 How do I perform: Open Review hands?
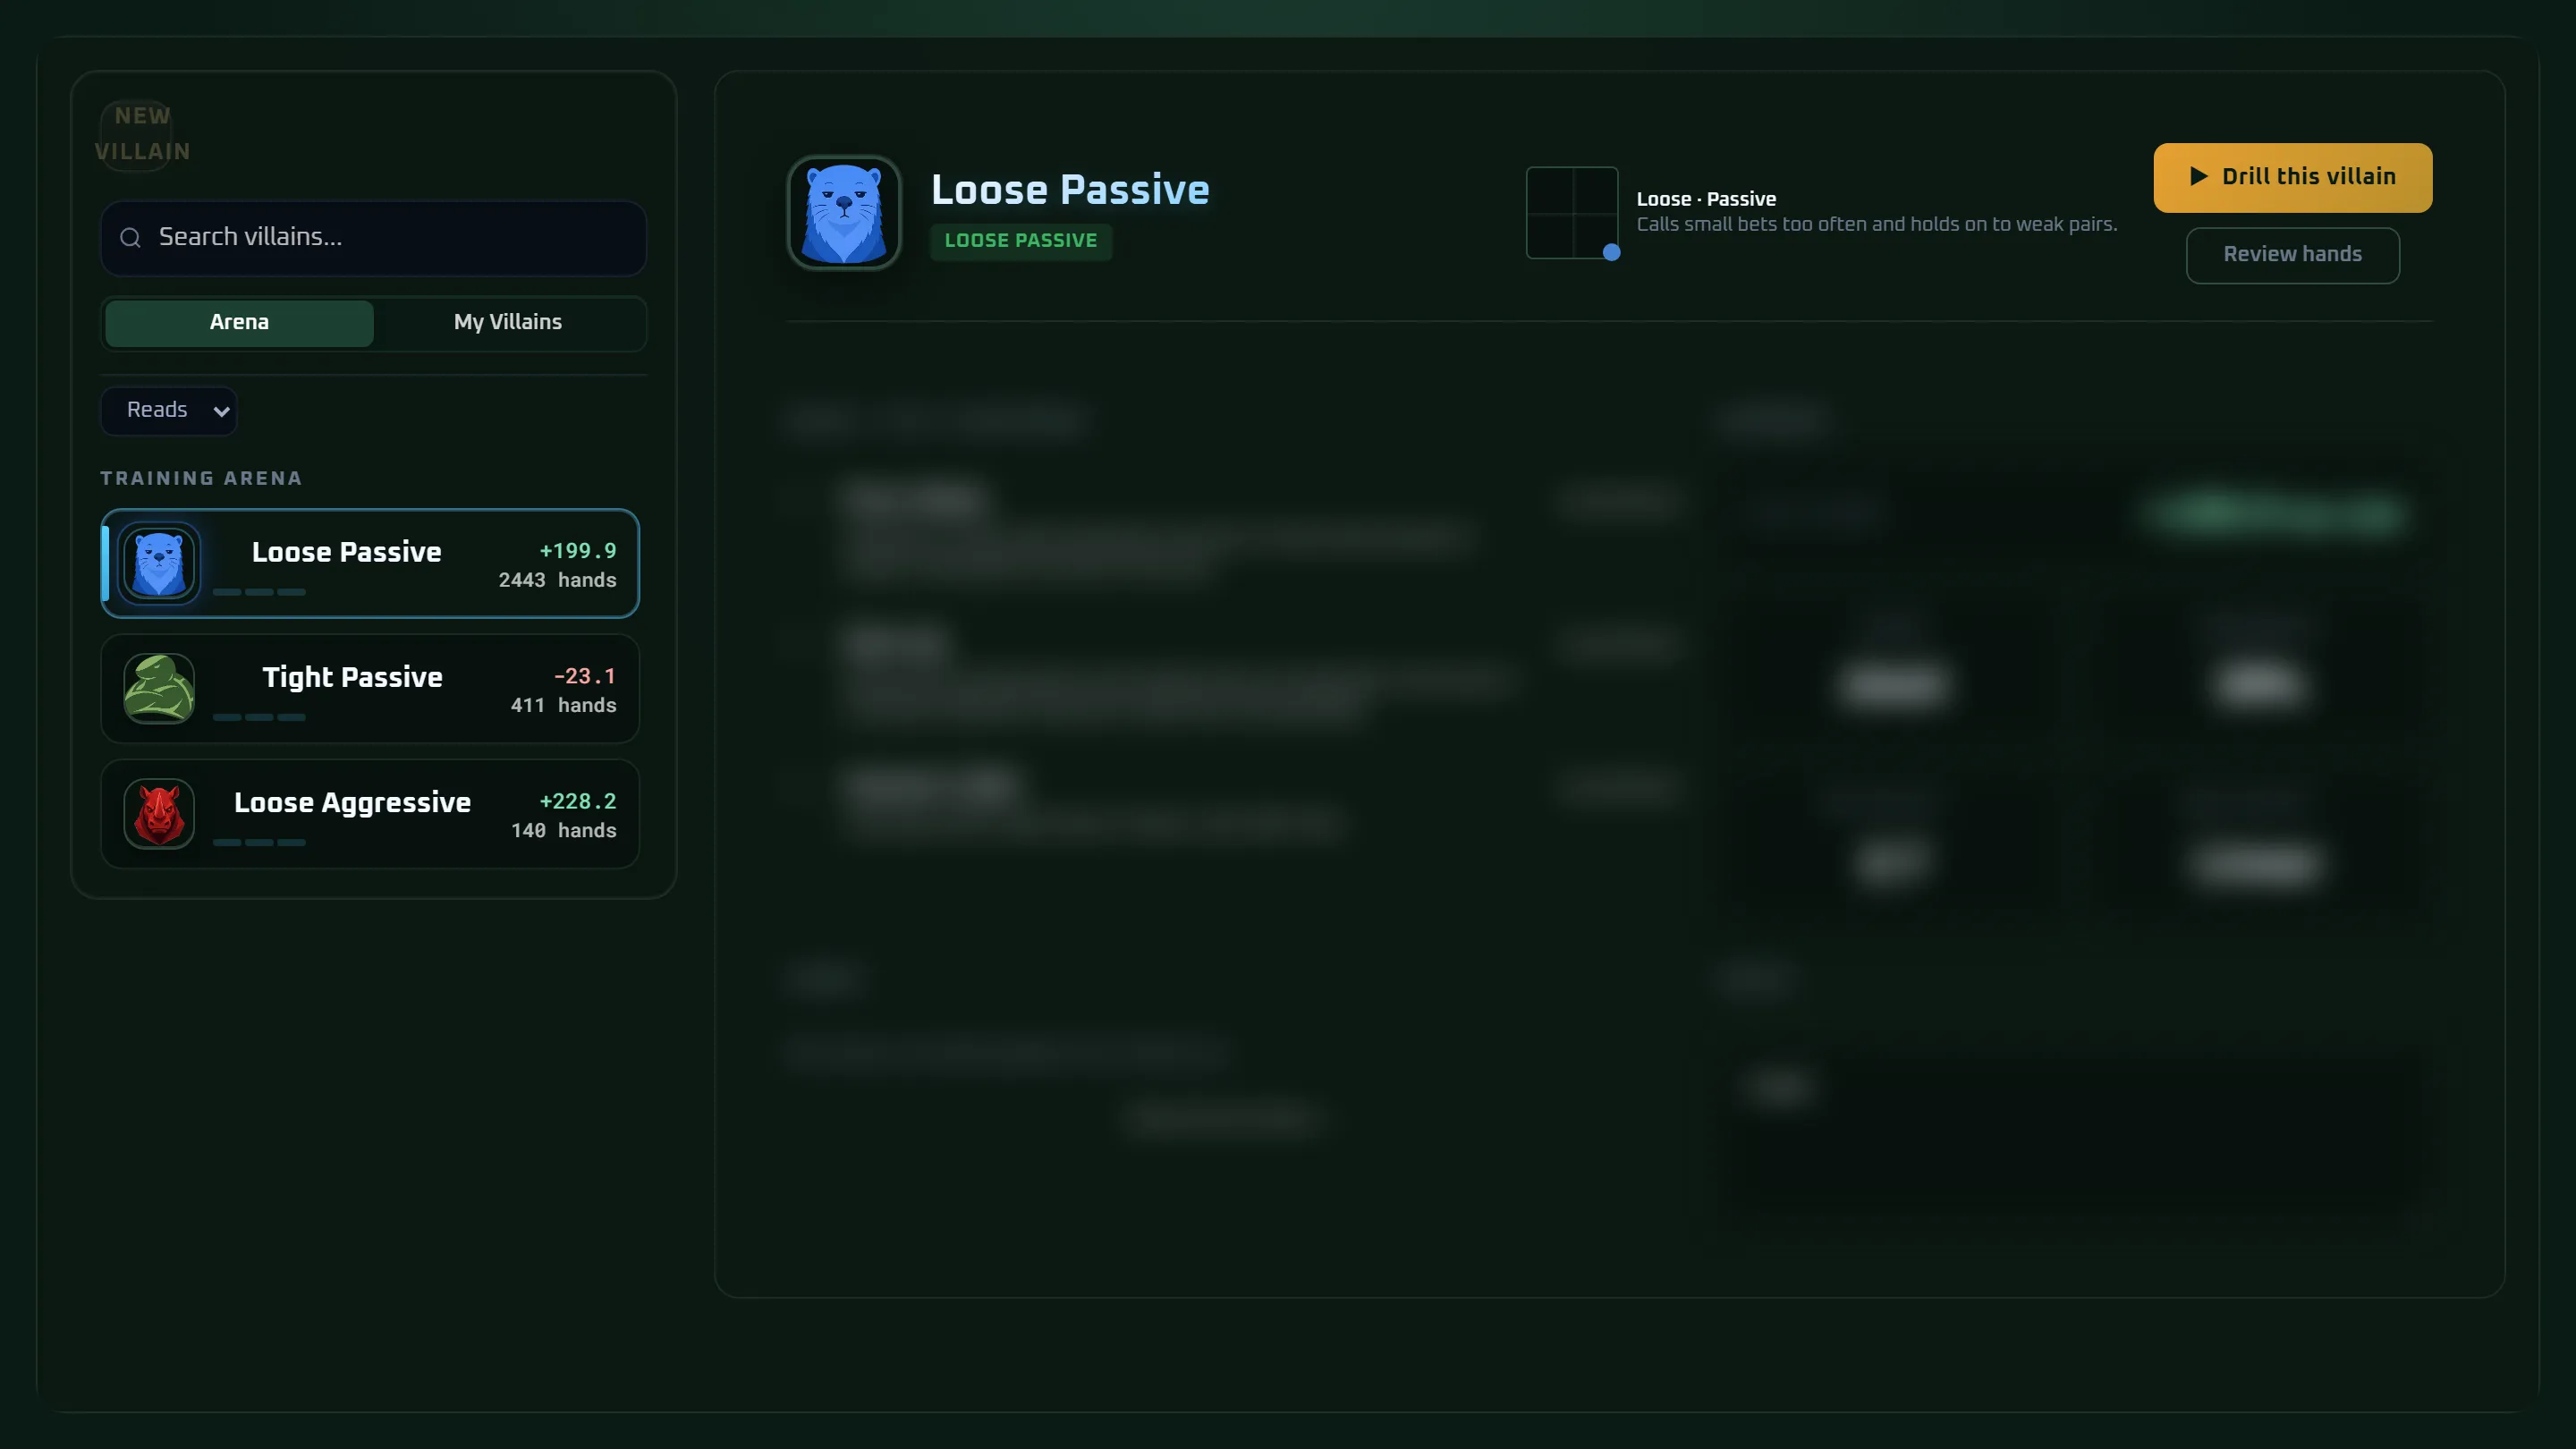coord(2293,255)
